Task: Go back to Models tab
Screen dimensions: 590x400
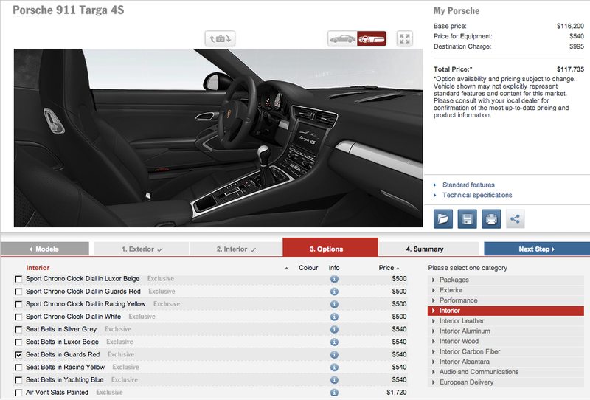Action: pos(45,249)
